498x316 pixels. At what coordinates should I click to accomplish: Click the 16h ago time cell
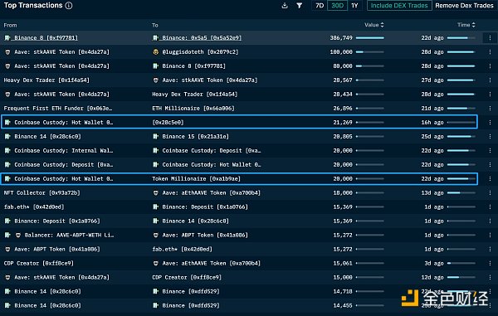click(432, 122)
